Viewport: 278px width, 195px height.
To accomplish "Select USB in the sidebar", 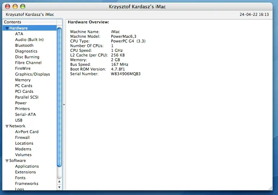I will 19,120.
